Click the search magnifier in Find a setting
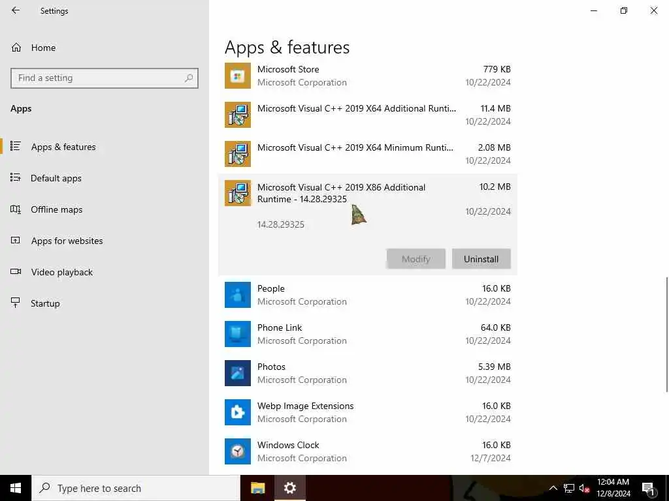The height and width of the screenshot is (501, 669). click(x=189, y=78)
